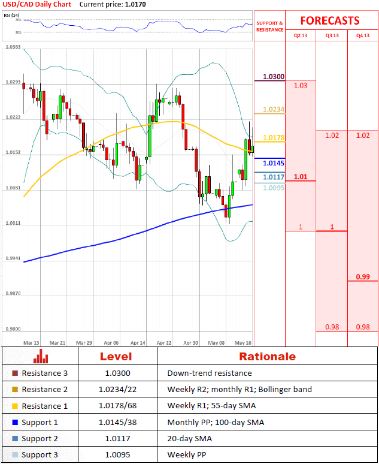
Task: Click the Apr 14 date axis label
Action: 138,343
